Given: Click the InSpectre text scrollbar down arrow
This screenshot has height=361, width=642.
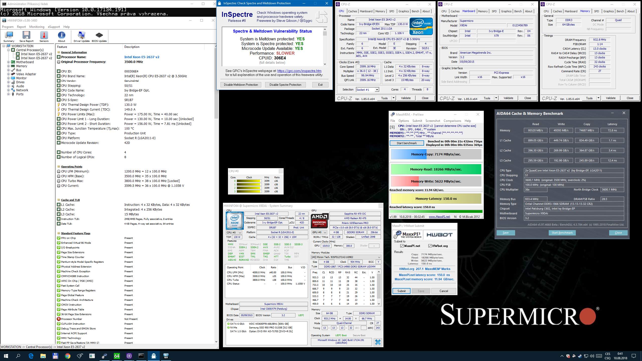Looking at the screenshot, I should (325, 64).
